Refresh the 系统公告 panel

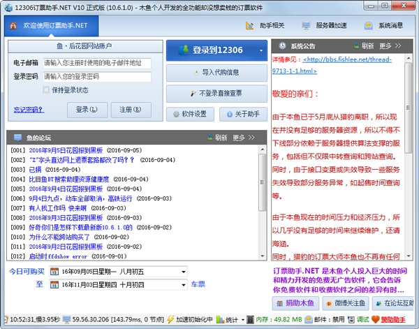364,46
